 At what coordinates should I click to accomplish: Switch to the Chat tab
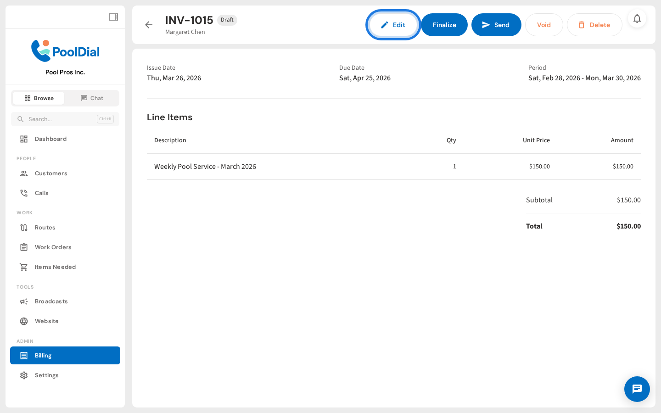point(92,98)
